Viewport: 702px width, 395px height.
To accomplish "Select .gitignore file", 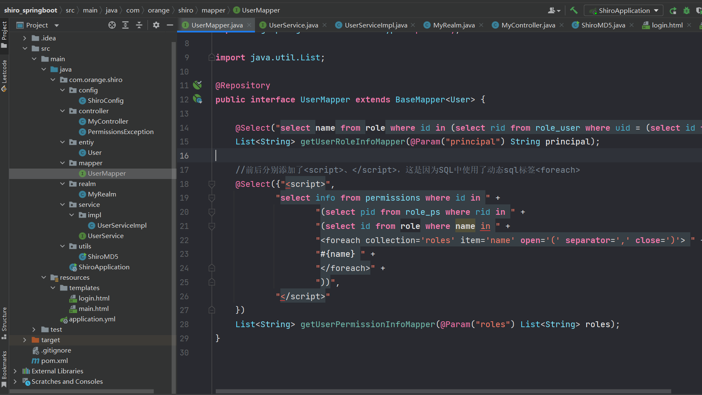I will click(x=56, y=350).
